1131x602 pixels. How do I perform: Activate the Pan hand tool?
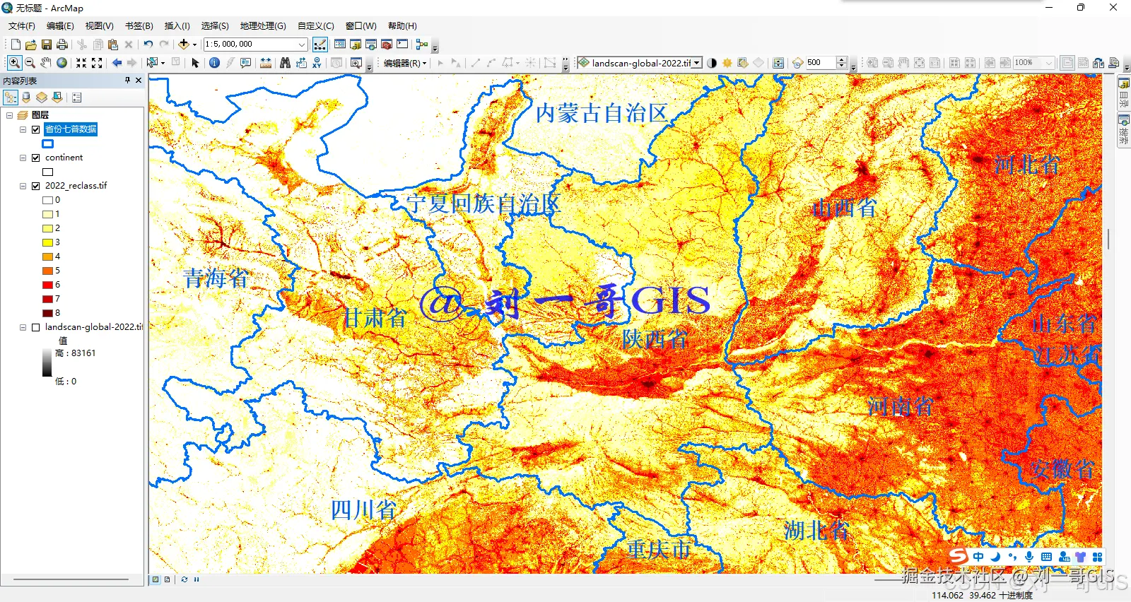click(x=46, y=63)
